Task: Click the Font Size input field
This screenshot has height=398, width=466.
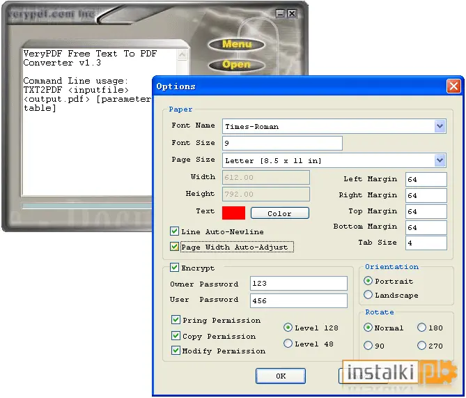Action: coord(282,143)
